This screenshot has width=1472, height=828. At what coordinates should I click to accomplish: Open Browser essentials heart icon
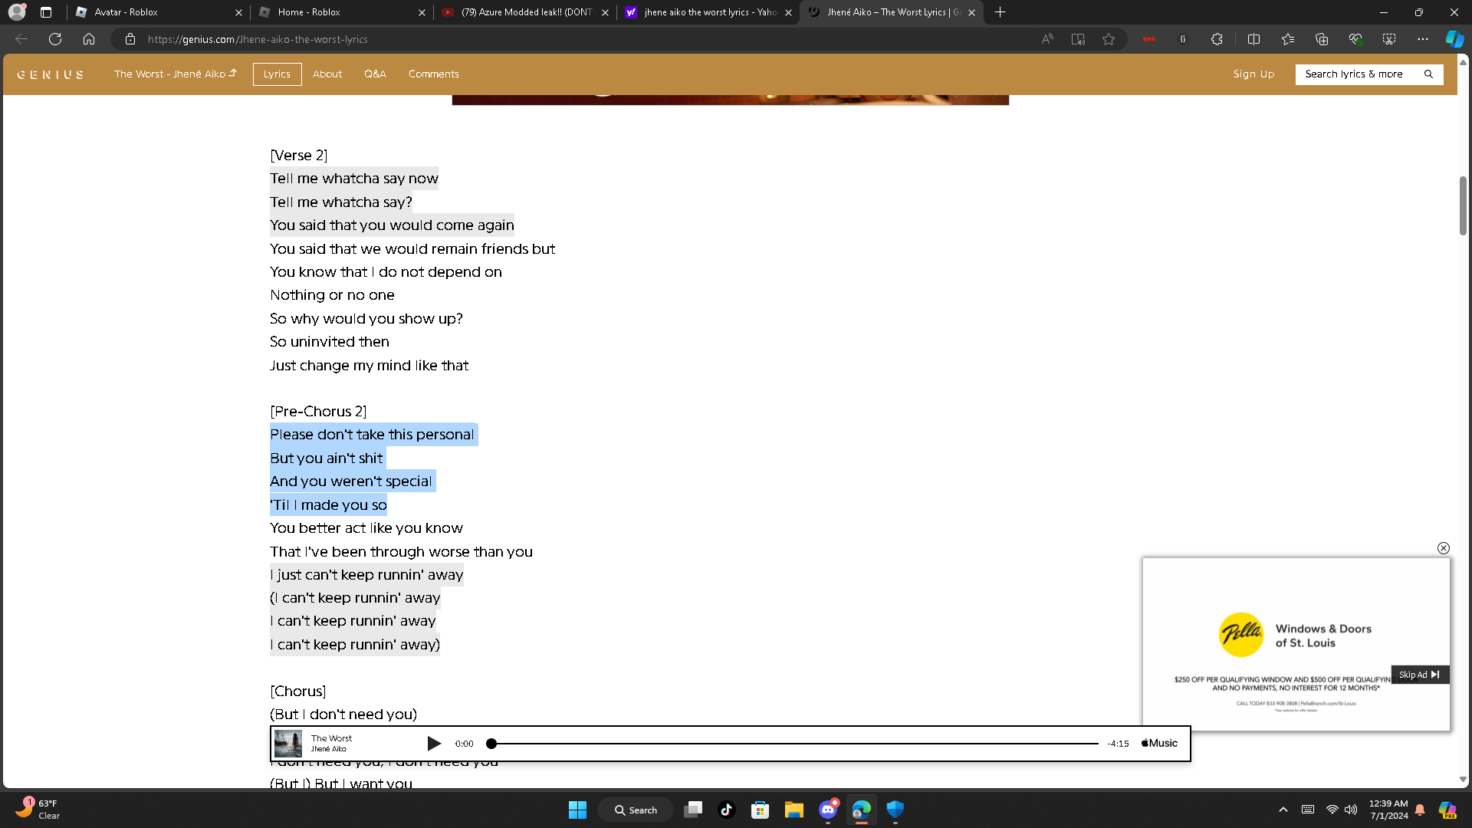tap(1355, 39)
